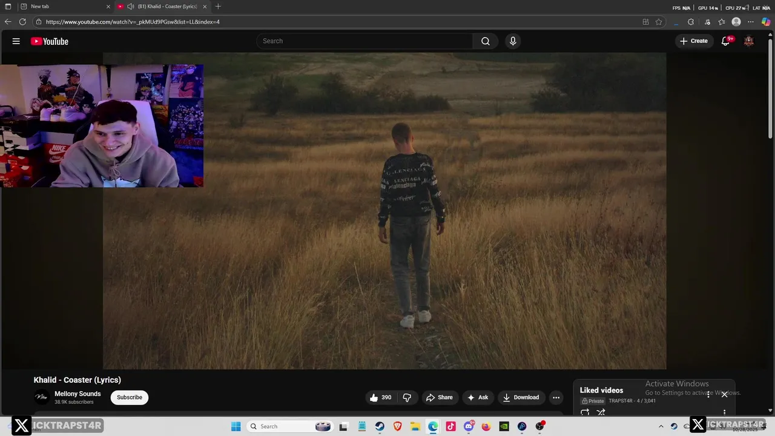Reload the YouTube page
Screen dimensions: 775x436
pyautogui.click(x=22, y=22)
